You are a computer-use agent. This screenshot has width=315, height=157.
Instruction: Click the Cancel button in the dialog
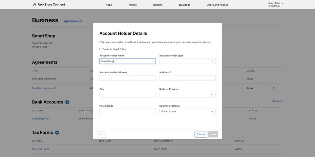coord(201,134)
